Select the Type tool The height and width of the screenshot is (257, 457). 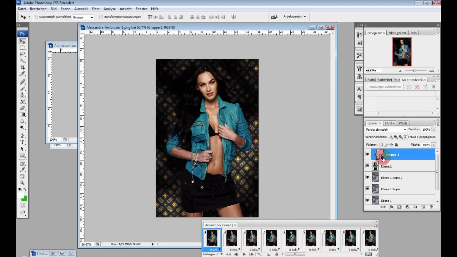22,142
